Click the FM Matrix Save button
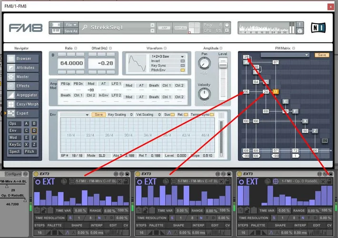Image resolution: width=338 pixels, height=238 pixels. 322,55
